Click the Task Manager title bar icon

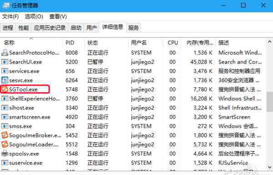coord(6,5)
